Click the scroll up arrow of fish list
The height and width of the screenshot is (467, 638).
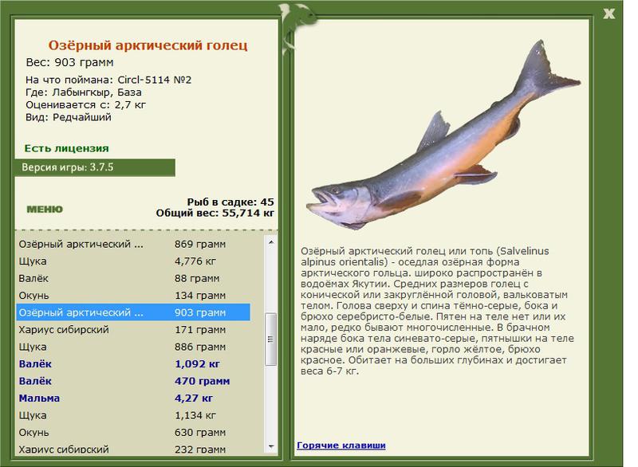271,242
